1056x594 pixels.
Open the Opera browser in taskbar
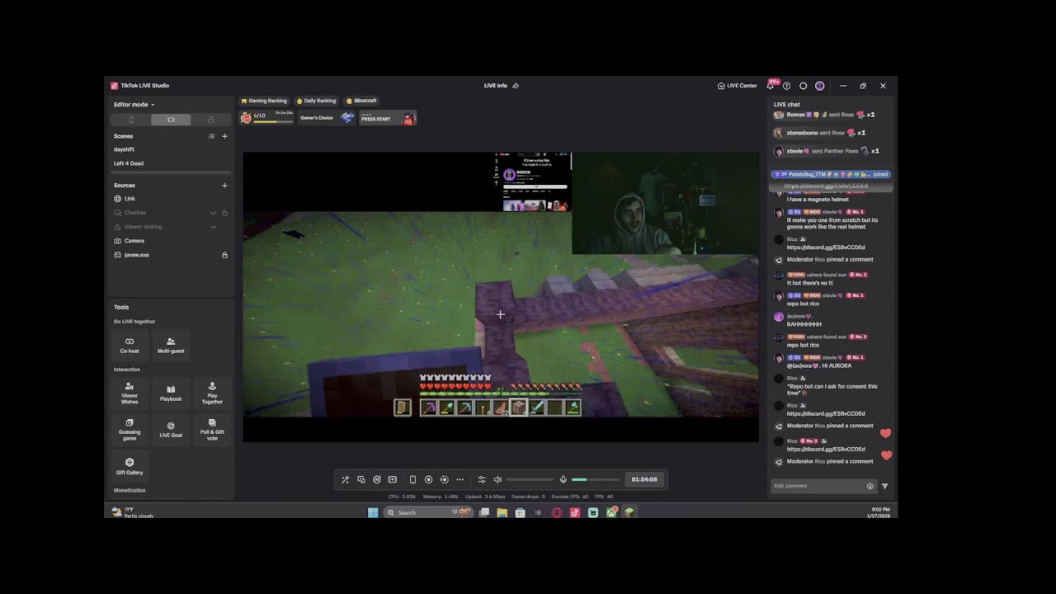(x=557, y=512)
